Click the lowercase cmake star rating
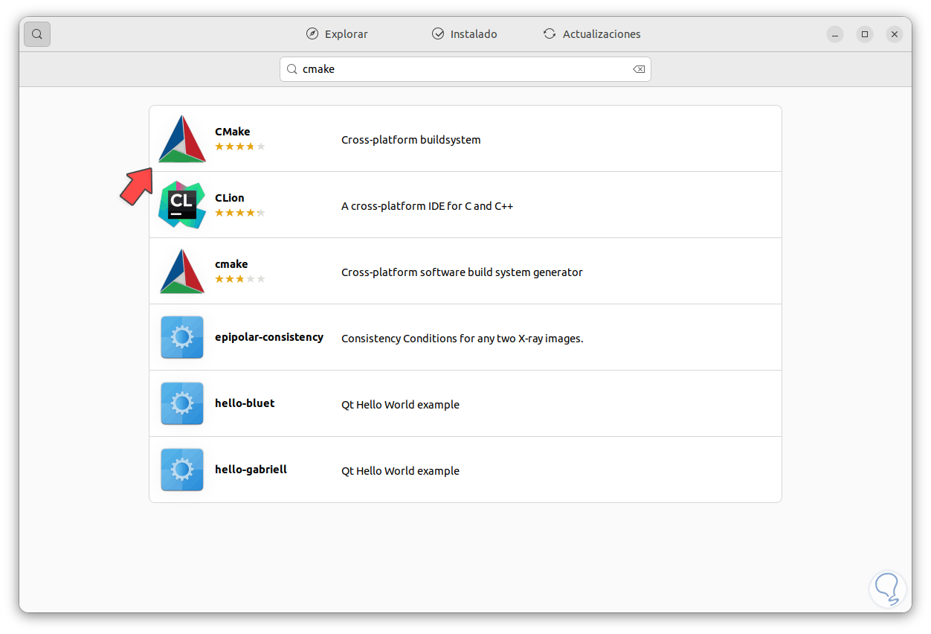Screen dimensions: 931x634 click(x=239, y=279)
